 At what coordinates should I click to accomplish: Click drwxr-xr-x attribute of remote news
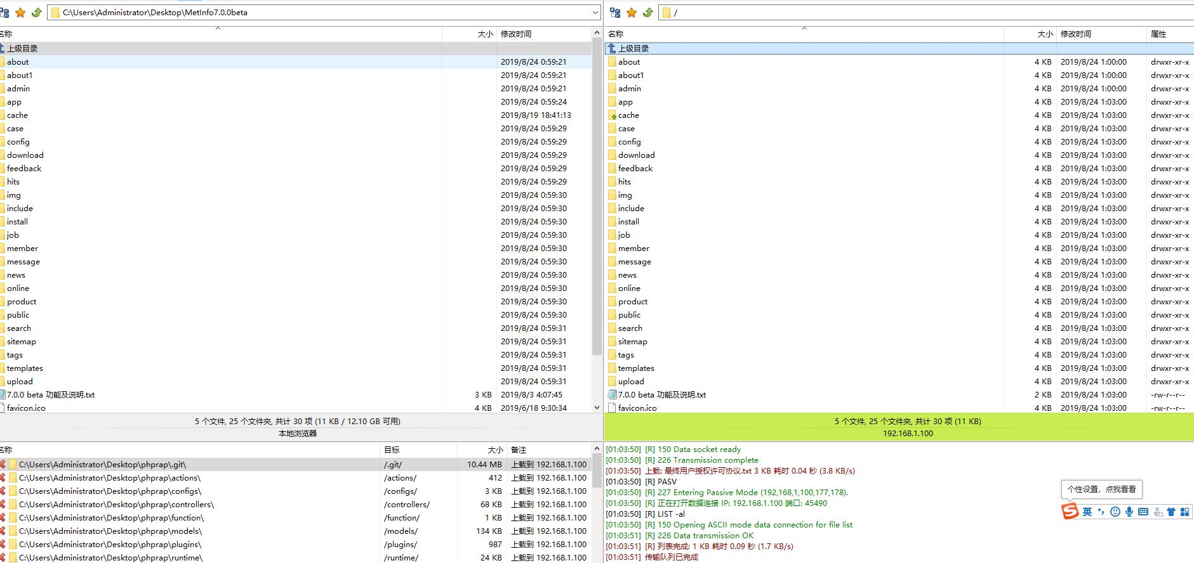(1170, 275)
